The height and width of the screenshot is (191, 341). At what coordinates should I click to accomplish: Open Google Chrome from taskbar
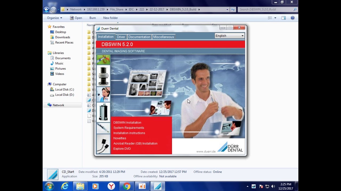click(127, 186)
